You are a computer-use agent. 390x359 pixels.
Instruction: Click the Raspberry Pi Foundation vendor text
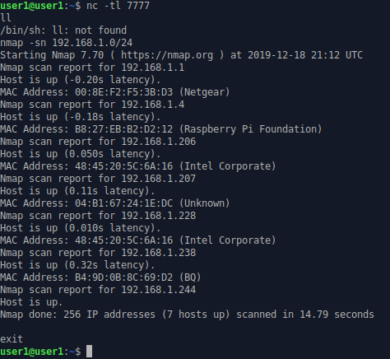[250, 129]
